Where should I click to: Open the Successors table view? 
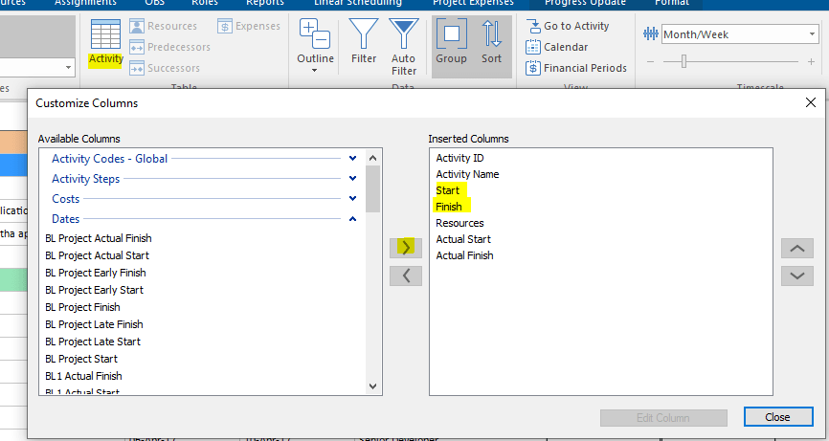pos(165,68)
